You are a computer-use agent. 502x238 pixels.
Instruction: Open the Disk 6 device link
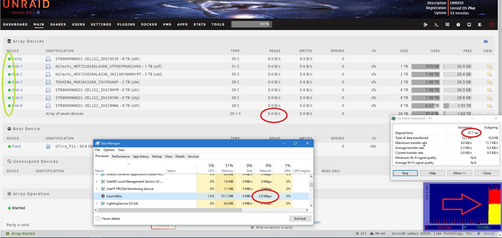(x=17, y=106)
